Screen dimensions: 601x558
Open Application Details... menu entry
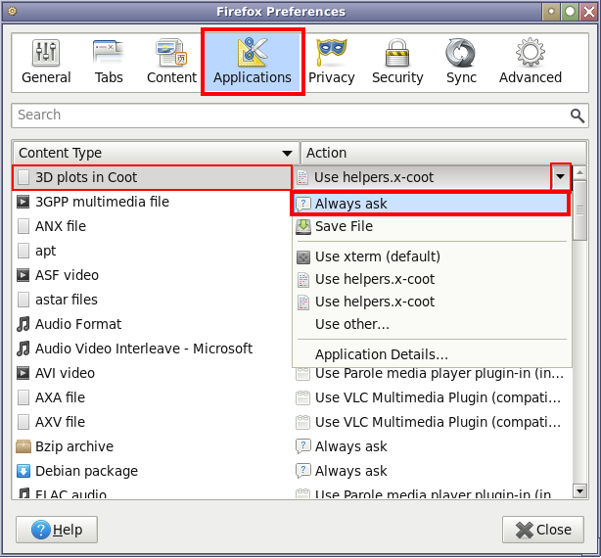pos(431,355)
